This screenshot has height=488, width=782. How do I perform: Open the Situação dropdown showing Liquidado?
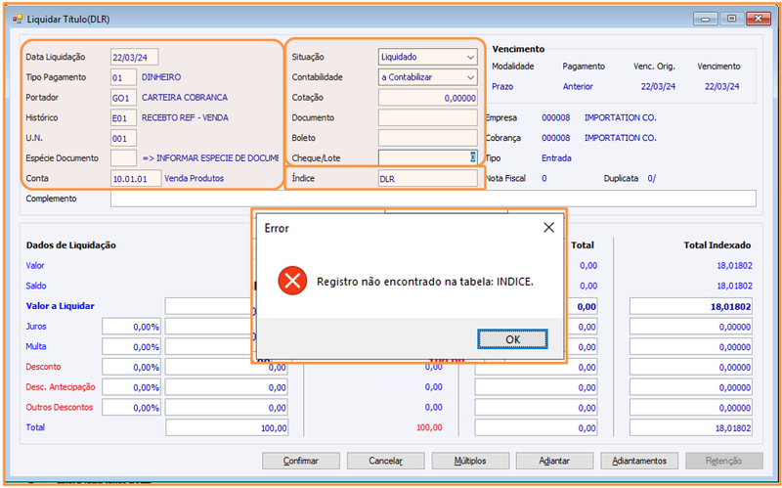point(427,57)
